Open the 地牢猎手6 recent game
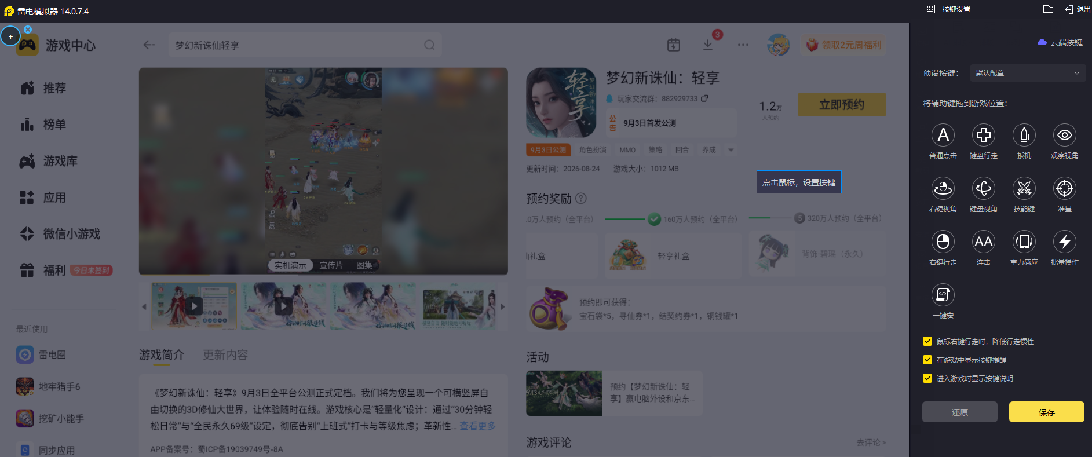This screenshot has width=1092, height=457. point(48,386)
